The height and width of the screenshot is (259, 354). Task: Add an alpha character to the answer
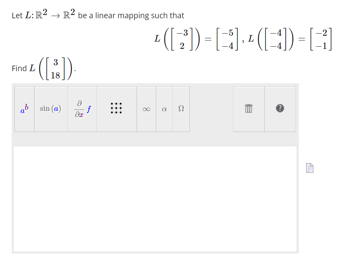tap(164, 109)
